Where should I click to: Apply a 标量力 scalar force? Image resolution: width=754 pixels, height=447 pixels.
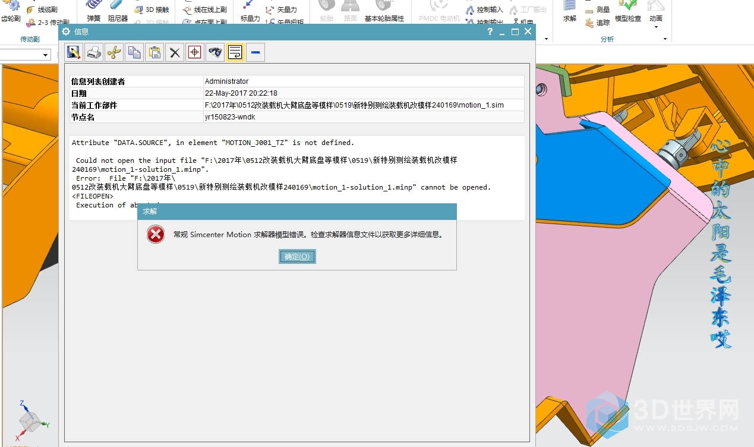click(250, 11)
